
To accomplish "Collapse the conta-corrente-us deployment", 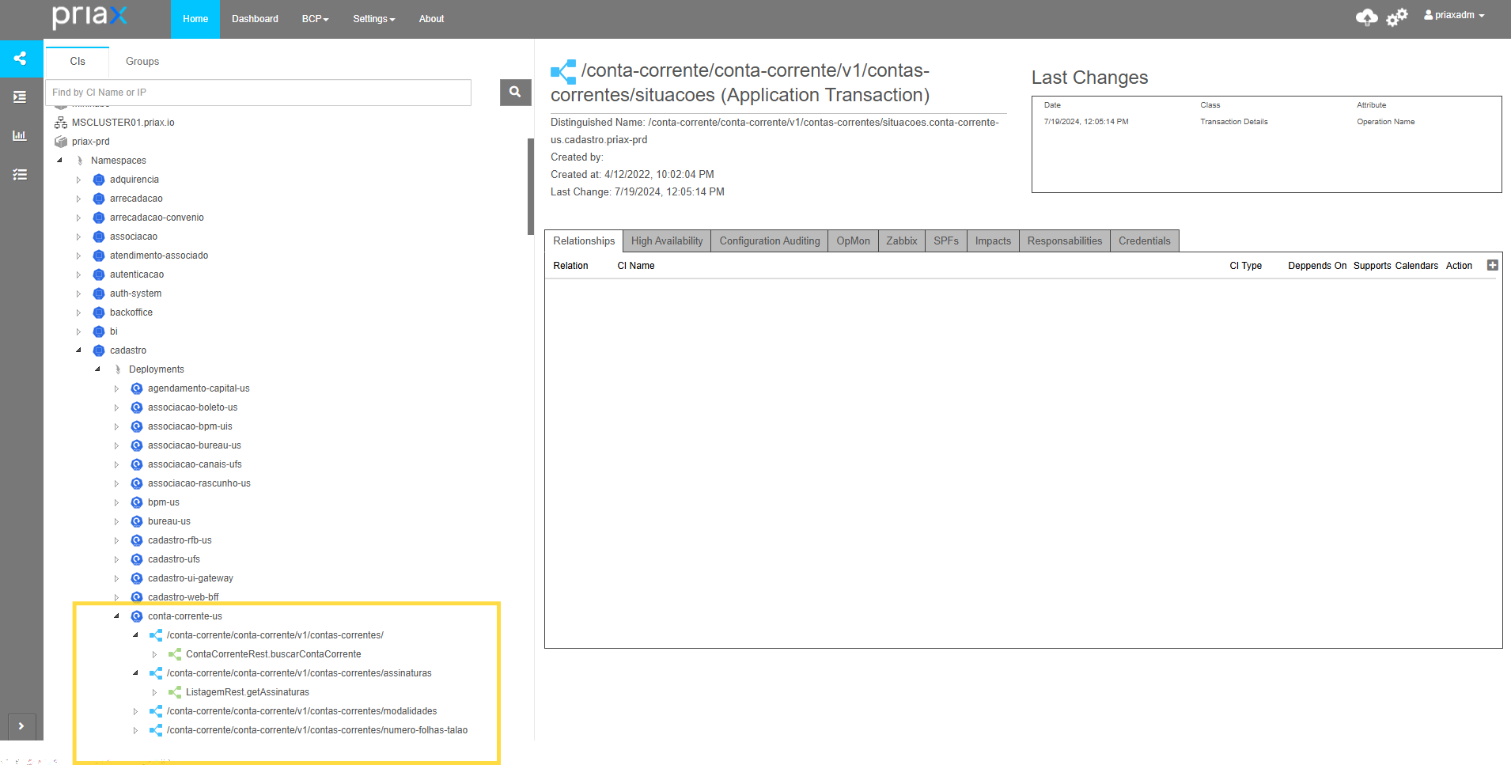I will 116,616.
